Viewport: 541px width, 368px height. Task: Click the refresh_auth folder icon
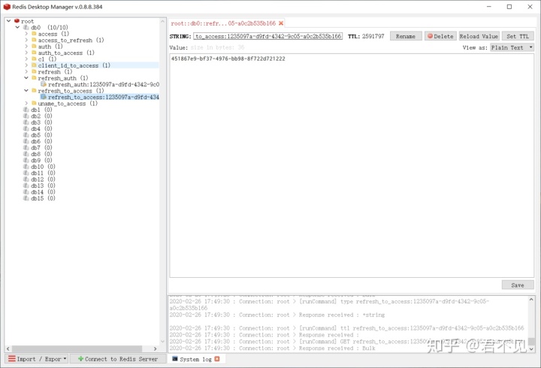[x=34, y=78]
